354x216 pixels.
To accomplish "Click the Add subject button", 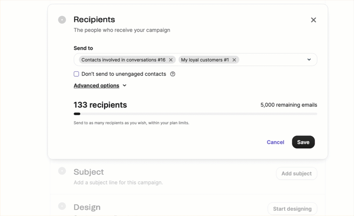I will click(296, 174).
